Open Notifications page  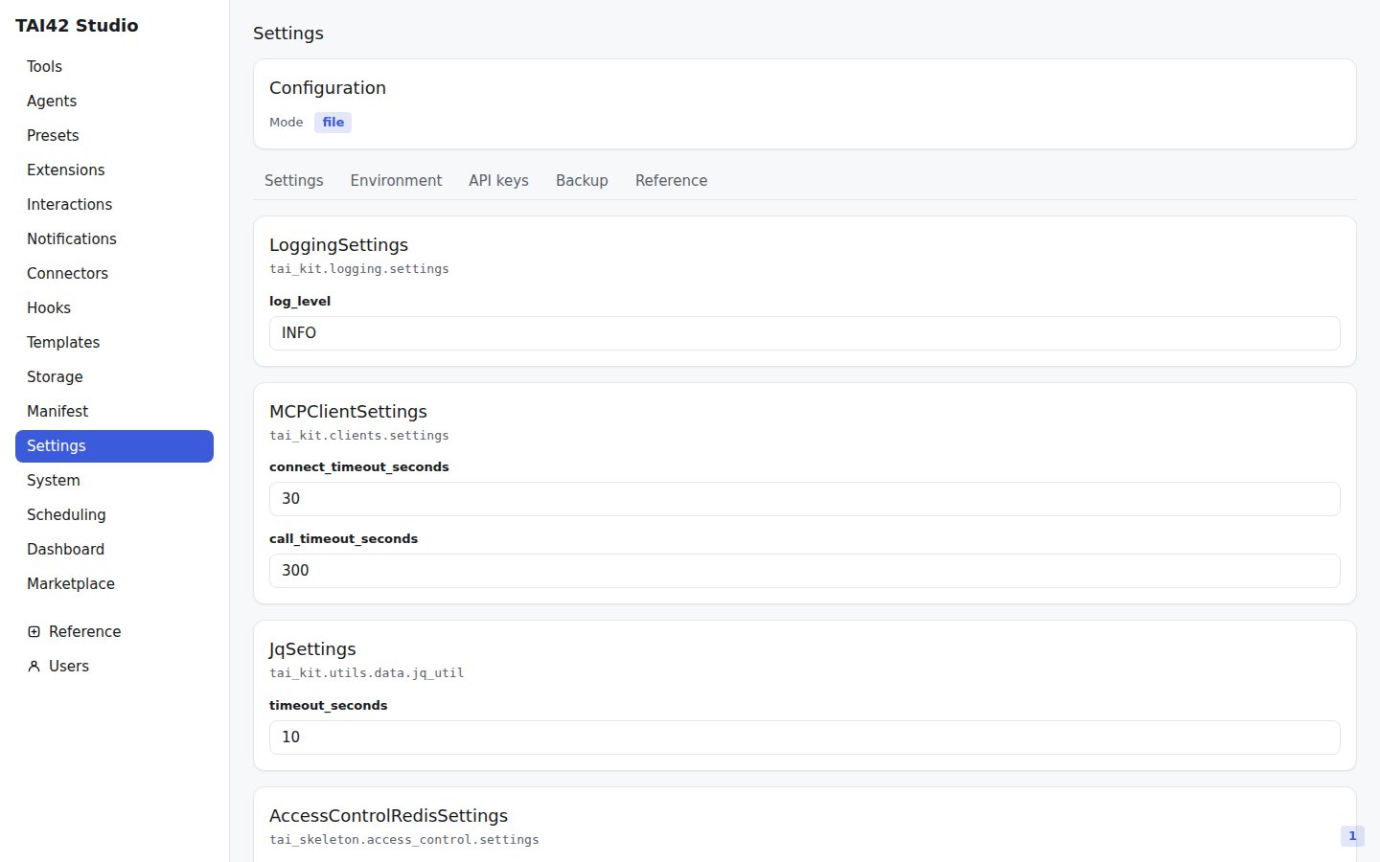(x=114, y=239)
